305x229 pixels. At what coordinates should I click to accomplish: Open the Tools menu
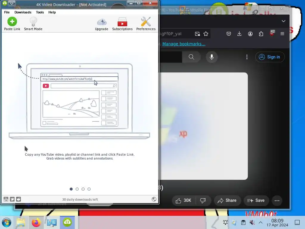pos(40,12)
